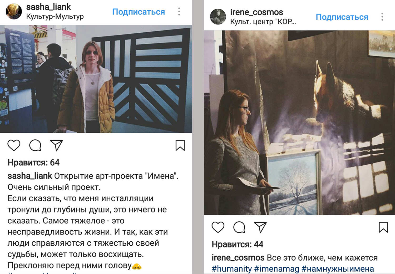Like sasha_liank's post with heart icon
Viewport: 395px width, 274px height.
14,145
